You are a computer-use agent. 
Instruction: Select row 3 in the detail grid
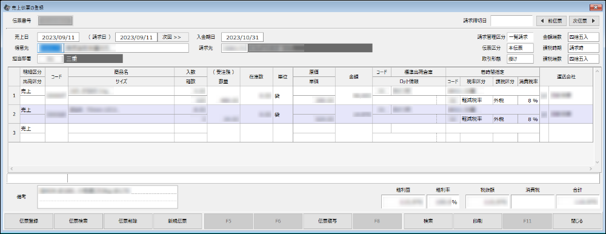pyautogui.click(x=15, y=133)
